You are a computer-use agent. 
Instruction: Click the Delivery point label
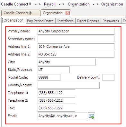pos(88,77)
